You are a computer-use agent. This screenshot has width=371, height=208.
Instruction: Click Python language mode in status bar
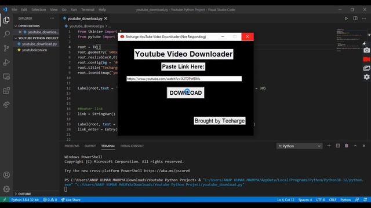tap(345, 200)
